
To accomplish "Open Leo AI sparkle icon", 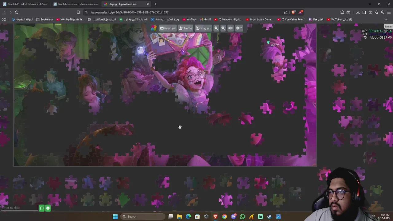I will click(376, 12).
